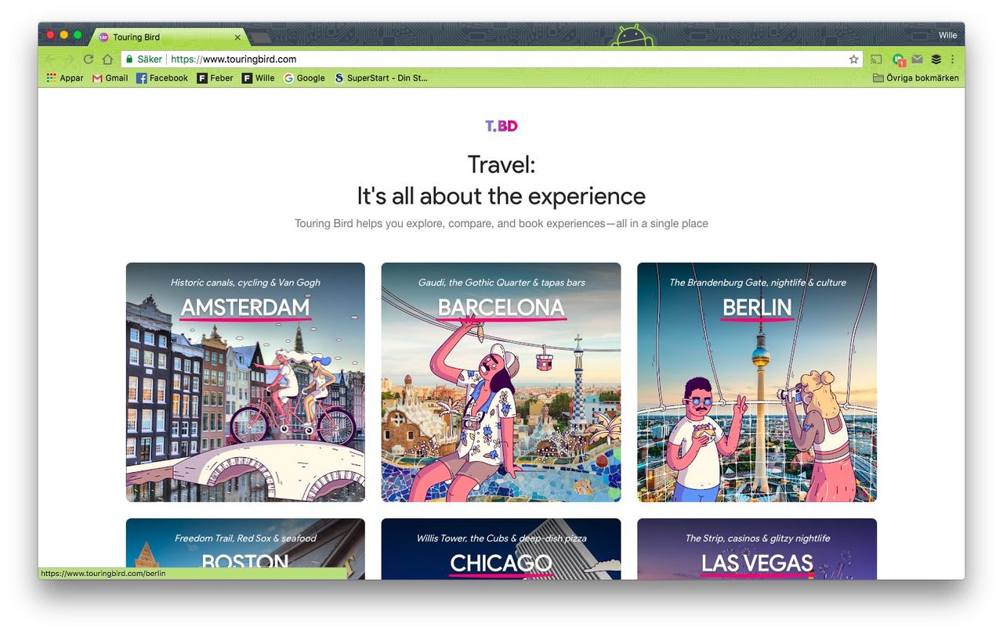Click the forward navigation arrow
The width and height of the screenshot is (1003, 634).
pos(70,59)
